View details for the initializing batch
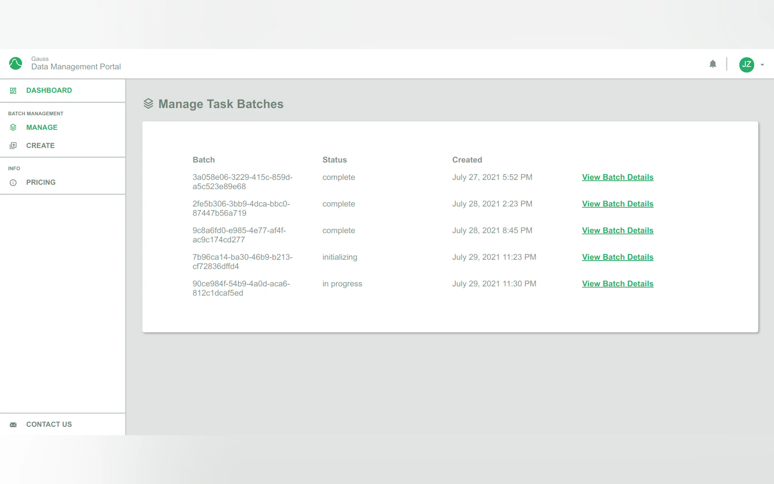Image resolution: width=774 pixels, height=484 pixels. (x=617, y=257)
